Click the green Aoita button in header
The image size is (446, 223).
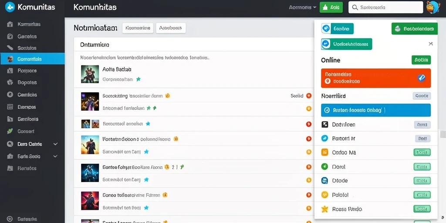tap(331, 8)
